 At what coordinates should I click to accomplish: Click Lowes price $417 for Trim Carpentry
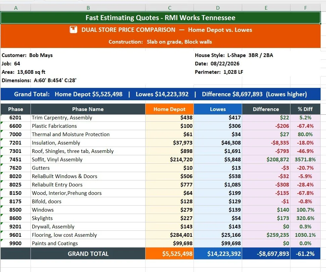pyautogui.click(x=218, y=118)
